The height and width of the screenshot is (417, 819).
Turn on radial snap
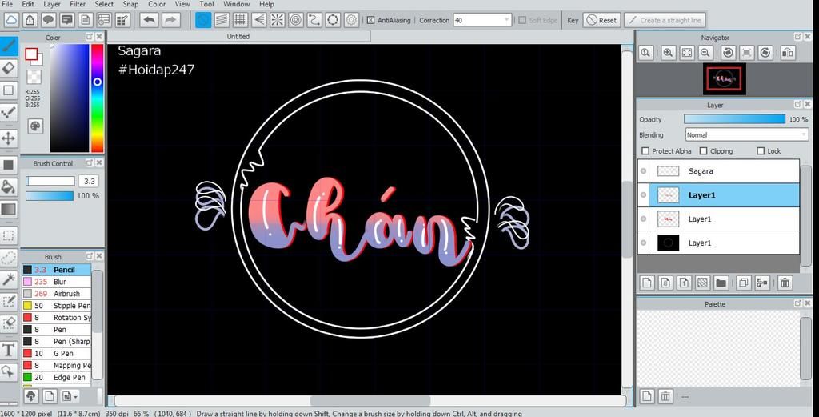[x=278, y=20]
